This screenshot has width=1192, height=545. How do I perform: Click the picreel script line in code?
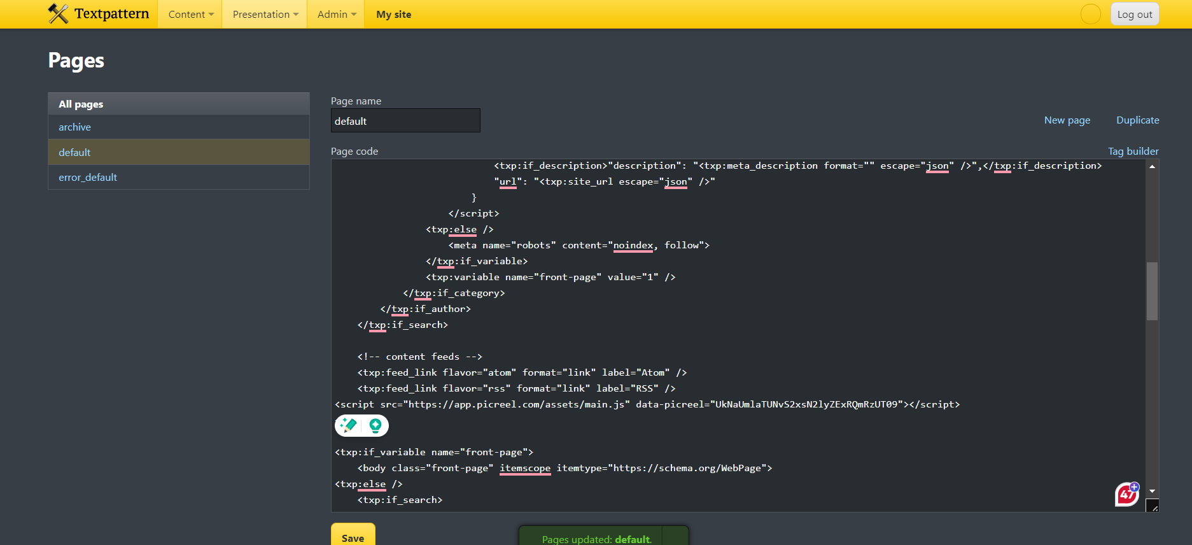click(x=647, y=404)
